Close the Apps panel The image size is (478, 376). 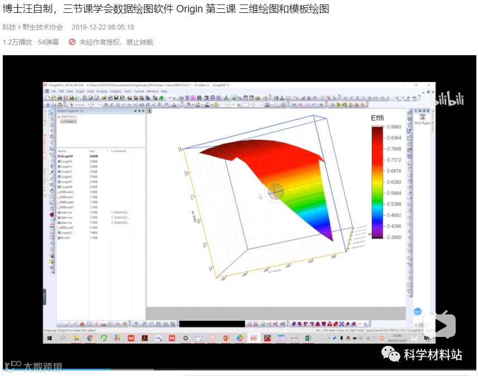click(x=428, y=111)
